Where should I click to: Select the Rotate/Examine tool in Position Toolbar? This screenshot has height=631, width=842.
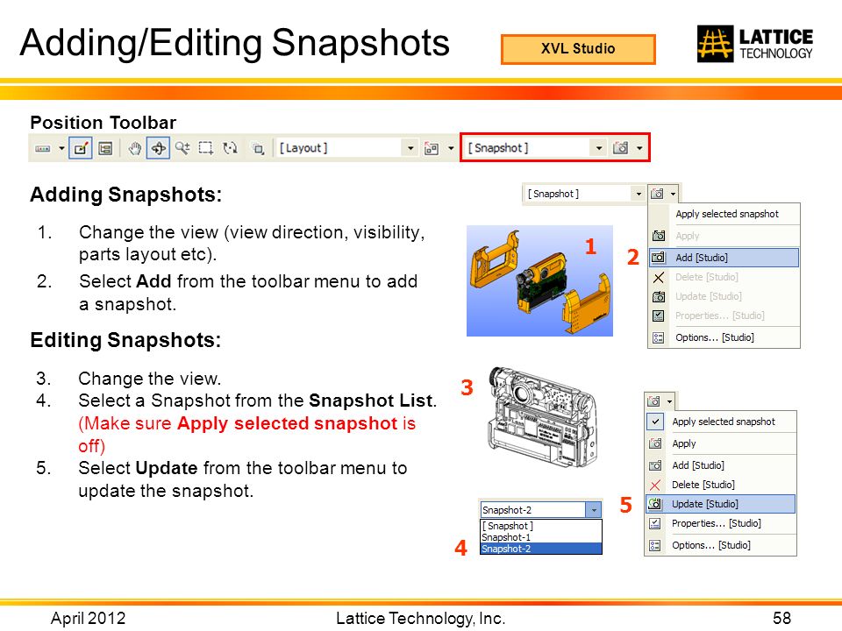(x=159, y=148)
